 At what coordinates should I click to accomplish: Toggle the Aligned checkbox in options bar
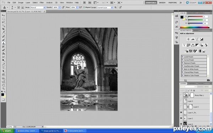click(x=84, y=7)
